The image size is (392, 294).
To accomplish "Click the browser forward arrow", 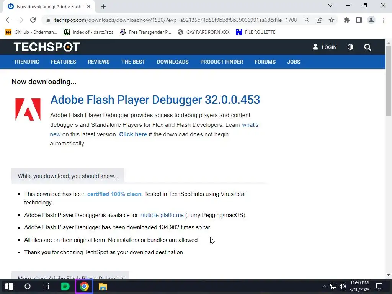I will click(x=21, y=20).
